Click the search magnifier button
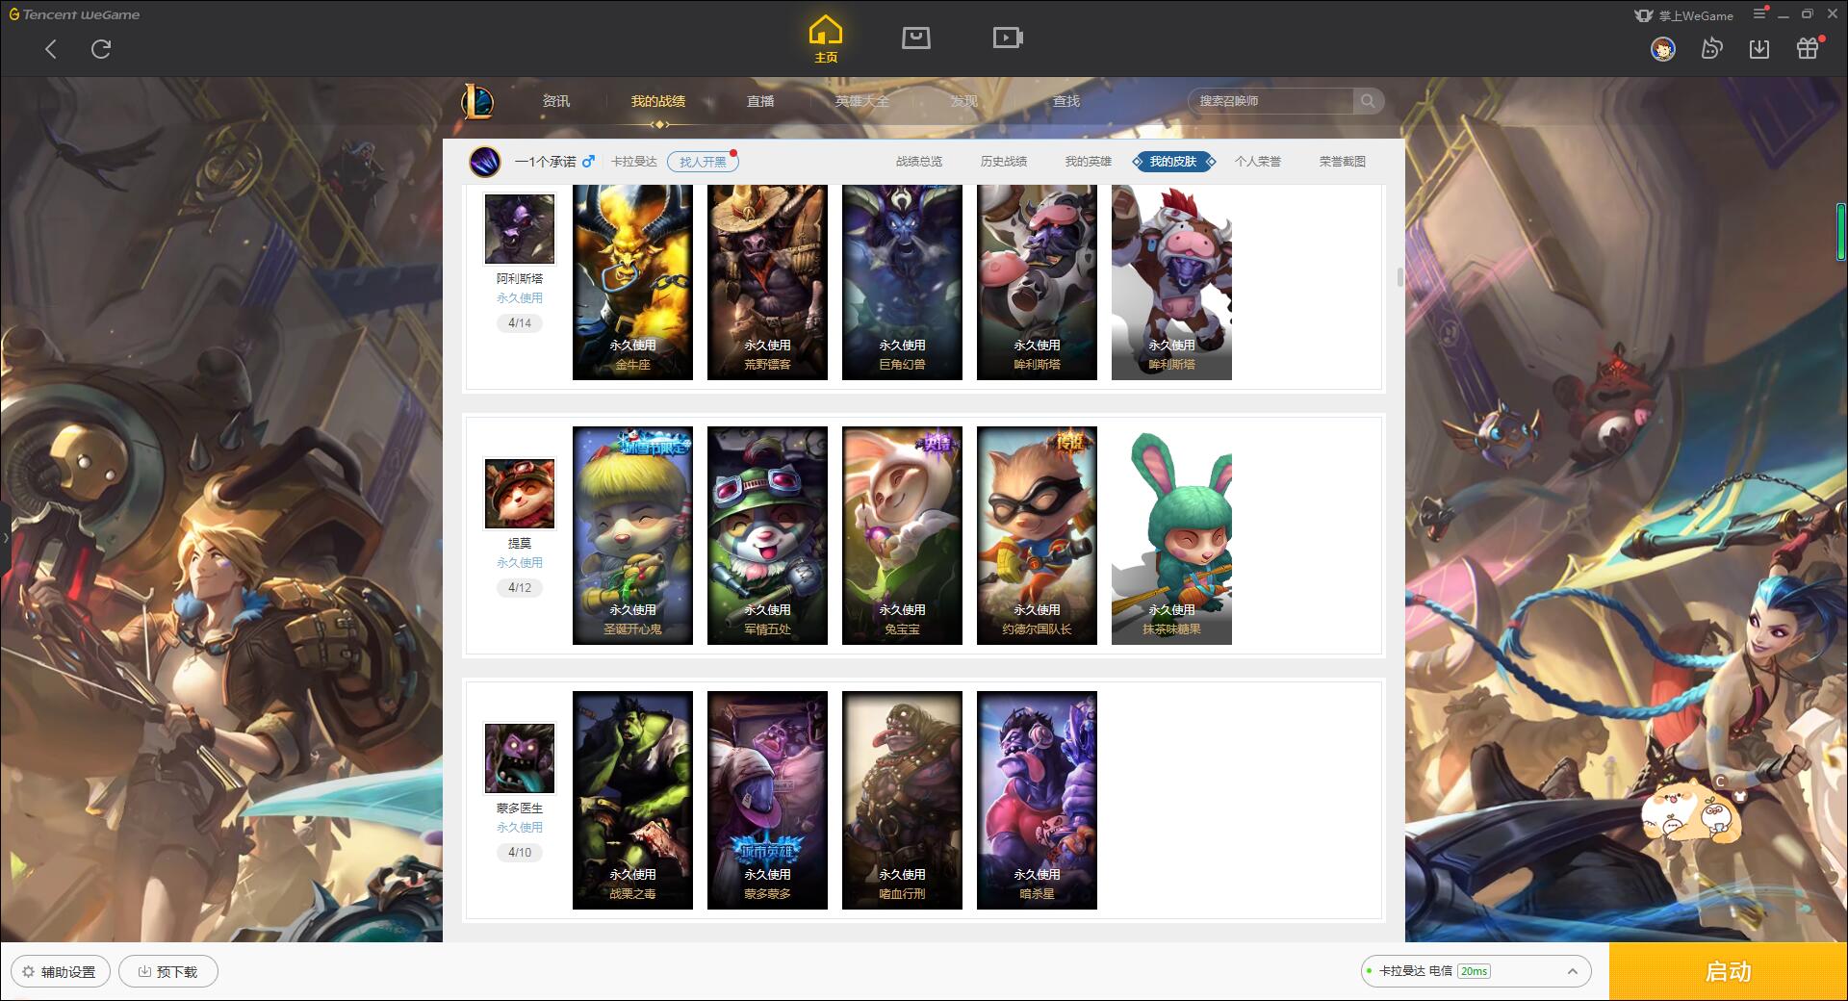 coord(1368,101)
